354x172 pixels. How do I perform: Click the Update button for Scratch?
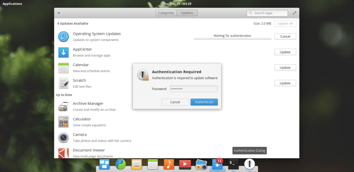tap(285, 83)
